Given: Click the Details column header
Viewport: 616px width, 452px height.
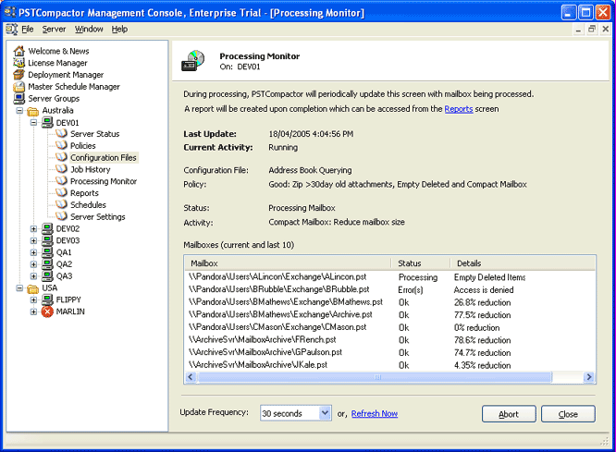Looking at the screenshot, I should point(523,263).
